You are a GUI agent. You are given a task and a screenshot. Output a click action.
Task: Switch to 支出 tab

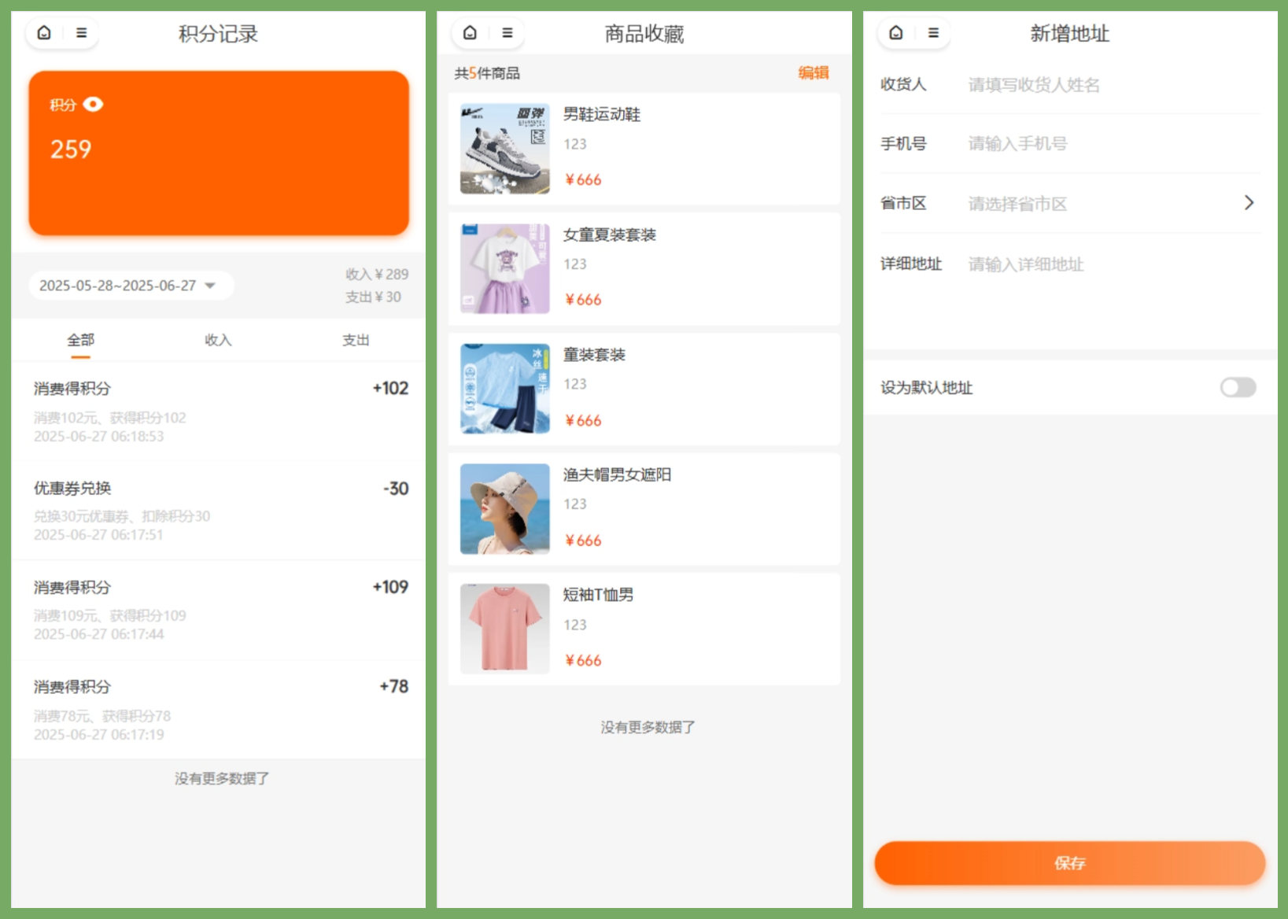(356, 340)
